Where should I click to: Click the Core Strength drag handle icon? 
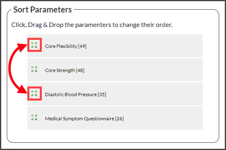(x=34, y=69)
